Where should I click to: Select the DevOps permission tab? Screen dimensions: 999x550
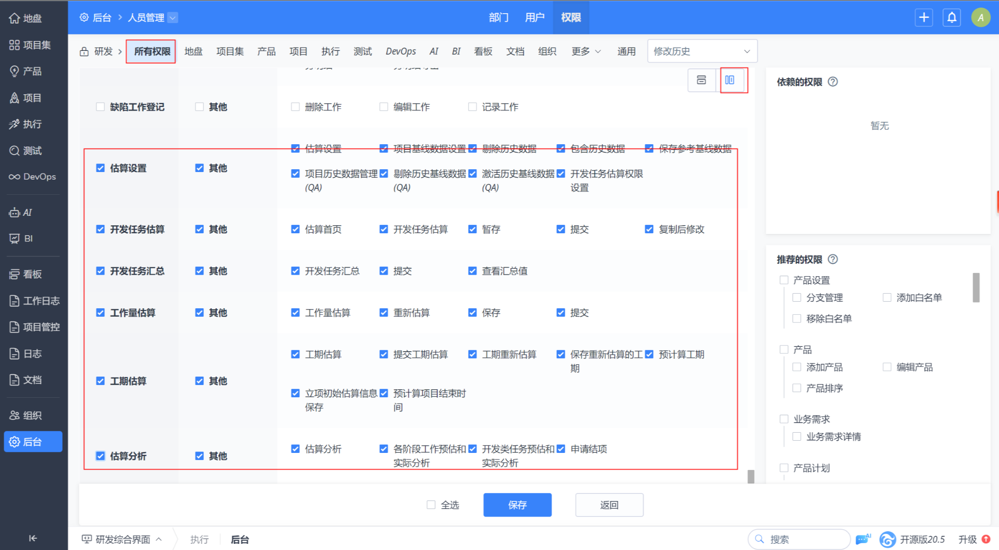coord(401,51)
